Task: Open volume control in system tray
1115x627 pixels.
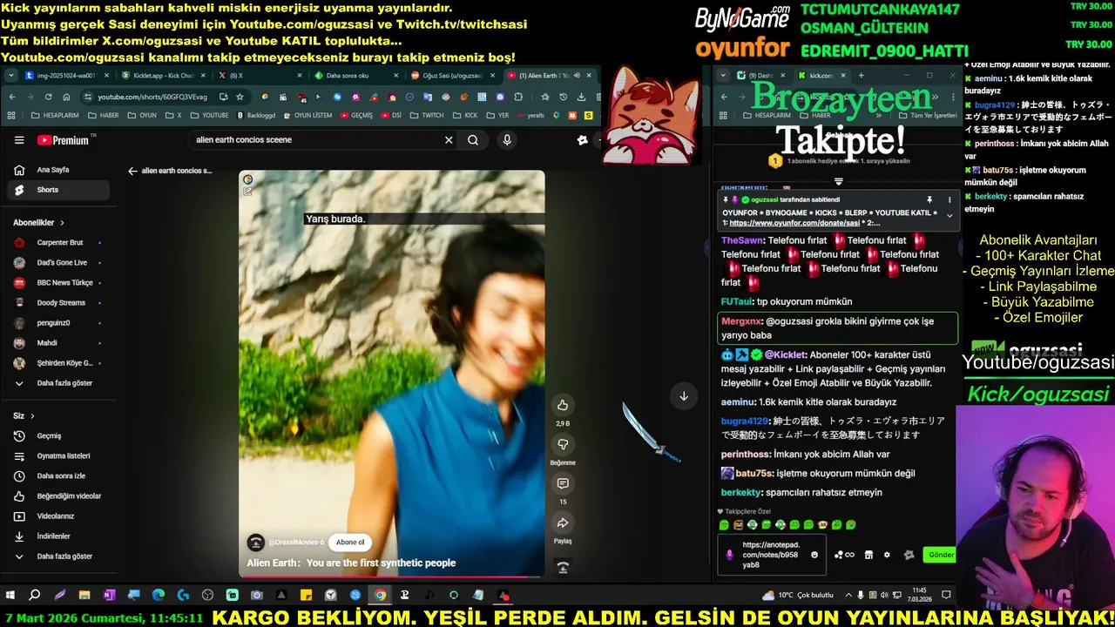Action: coord(886,596)
